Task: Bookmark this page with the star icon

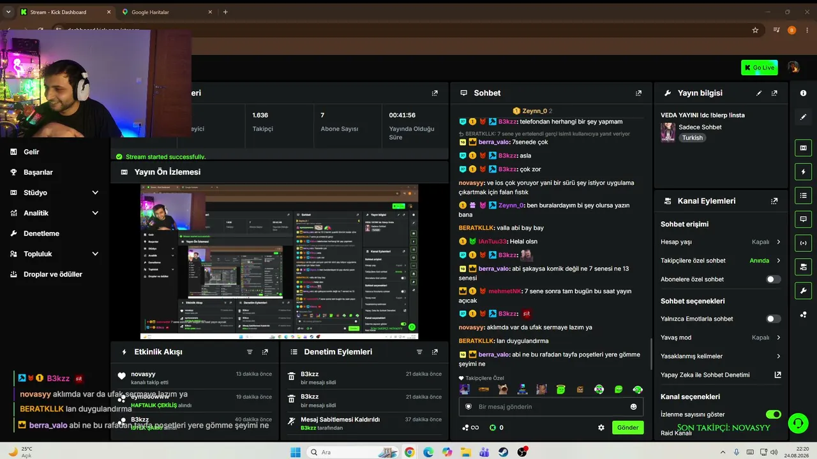Action: 755,30
